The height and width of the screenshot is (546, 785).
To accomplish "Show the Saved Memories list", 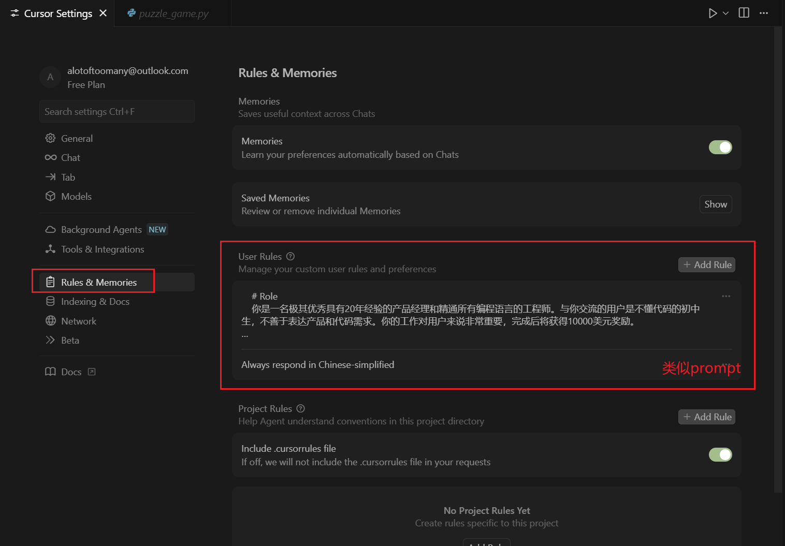I will click(716, 204).
